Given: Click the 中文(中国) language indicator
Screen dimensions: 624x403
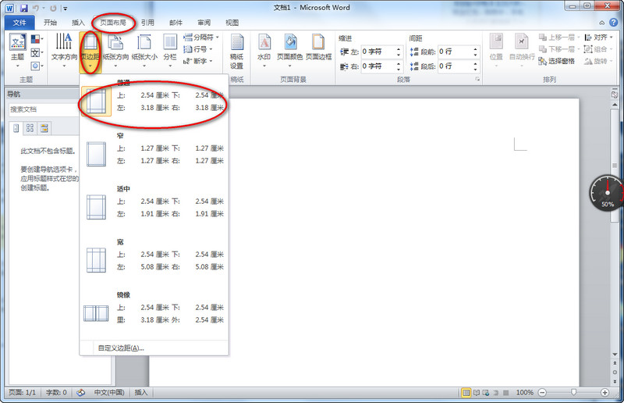Looking at the screenshot, I should [109, 393].
